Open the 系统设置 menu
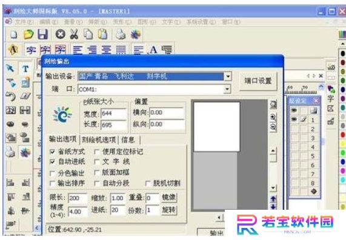Image resolution: width=346 pixels, height=240 pixels. 201,22
